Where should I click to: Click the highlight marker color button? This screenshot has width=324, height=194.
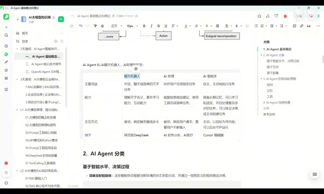click(196, 26)
